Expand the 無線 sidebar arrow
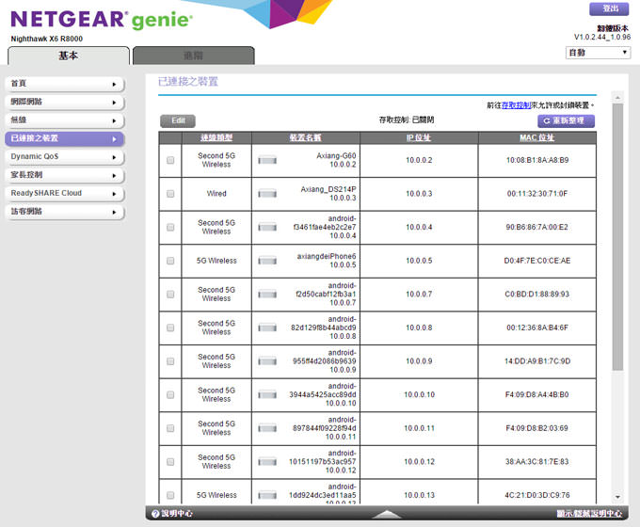 114,120
